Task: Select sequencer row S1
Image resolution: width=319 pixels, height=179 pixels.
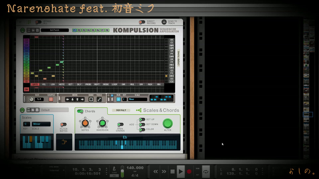Action: [x=27, y=82]
